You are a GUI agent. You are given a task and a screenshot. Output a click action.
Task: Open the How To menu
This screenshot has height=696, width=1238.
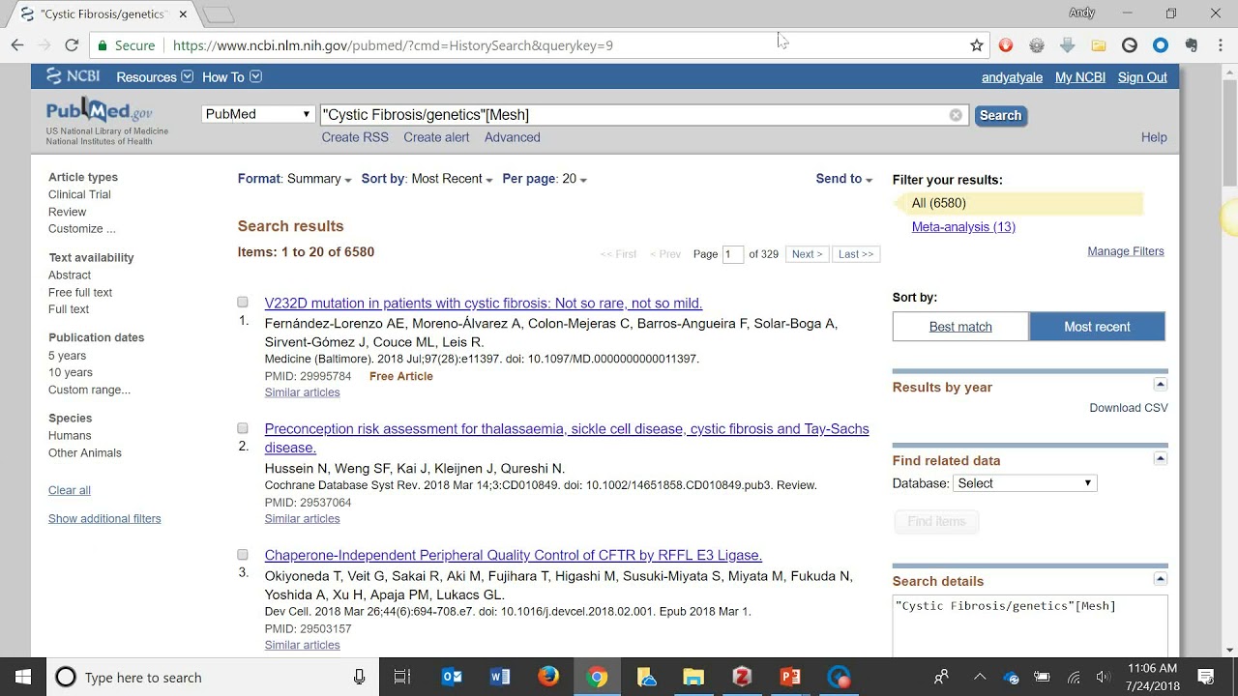click(232, 77)
